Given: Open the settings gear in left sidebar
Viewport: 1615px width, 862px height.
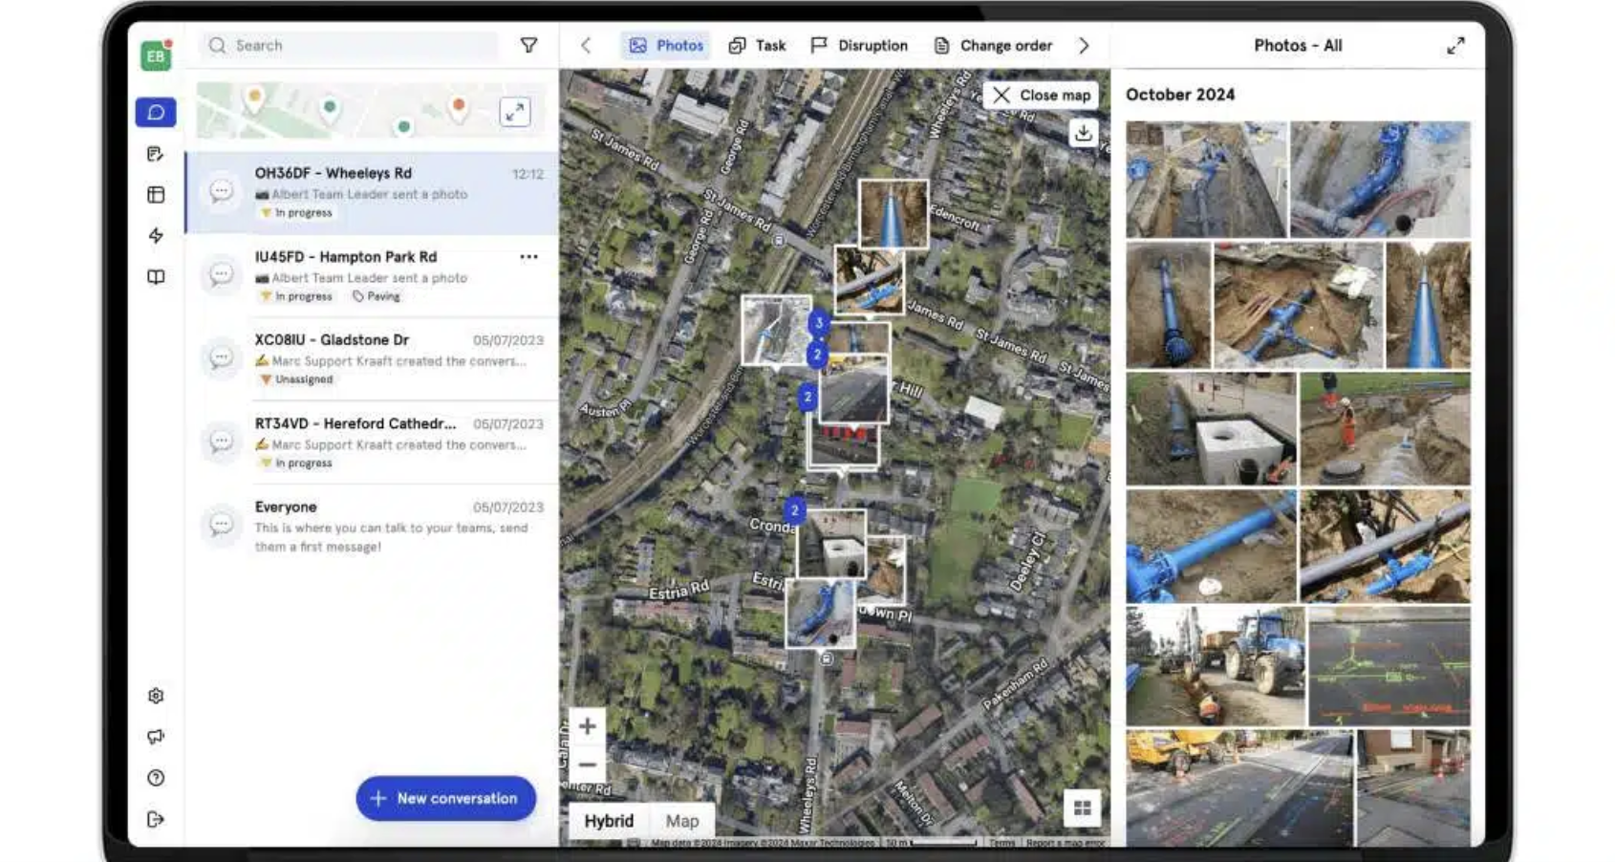Looking at the screenshot, I should coord(156,696).
